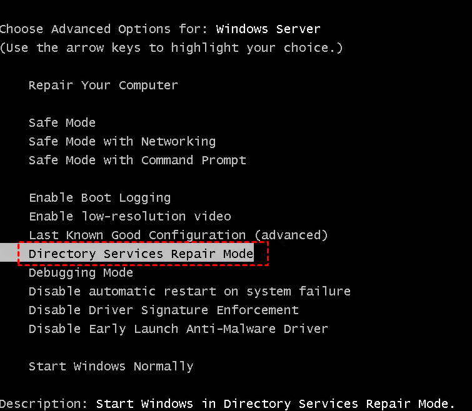Click the Windows Server name in header

[268, 29]
